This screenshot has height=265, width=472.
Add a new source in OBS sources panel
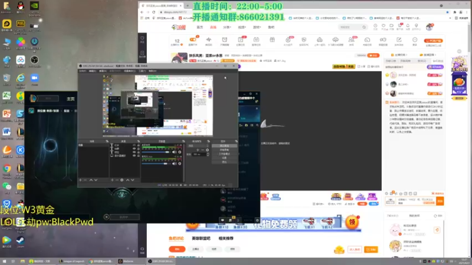tap(112, 180)
